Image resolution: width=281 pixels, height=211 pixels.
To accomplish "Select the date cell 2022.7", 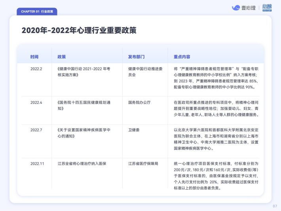I will tap(36, 130).
